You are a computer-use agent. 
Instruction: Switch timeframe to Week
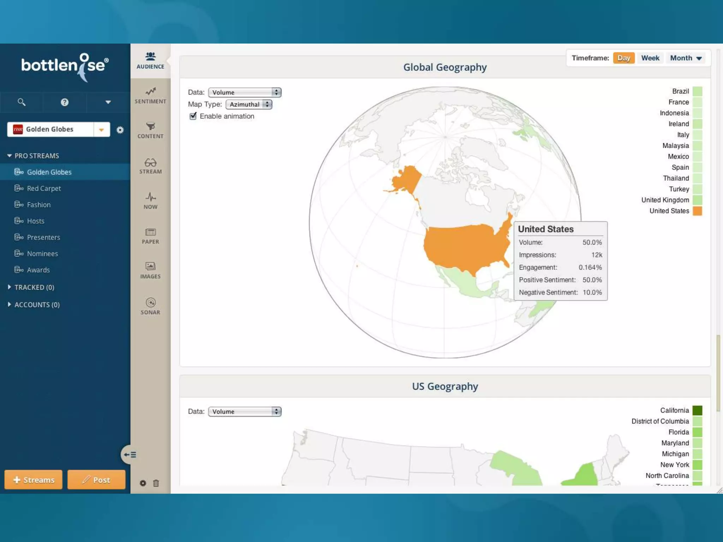point(650,58)
